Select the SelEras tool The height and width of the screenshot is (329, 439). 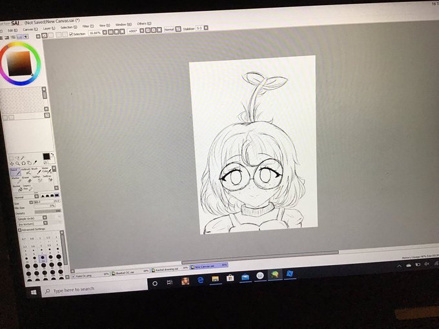pos(48,179)
